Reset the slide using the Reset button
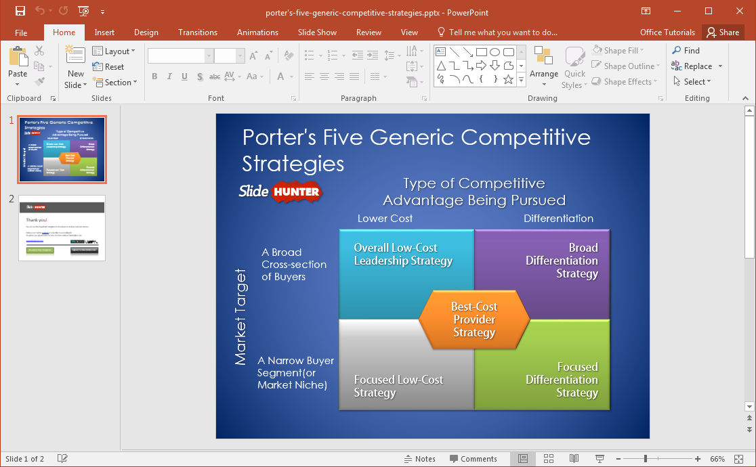The image size is (756, 467). point(108,67)
